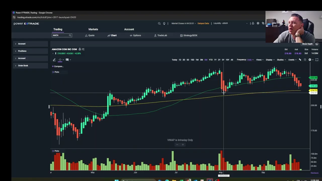Image resolution: width=322 pixels, height=181 pixels.
Task: Click Chrome address bar URL
Action: [x=47, y=17]
